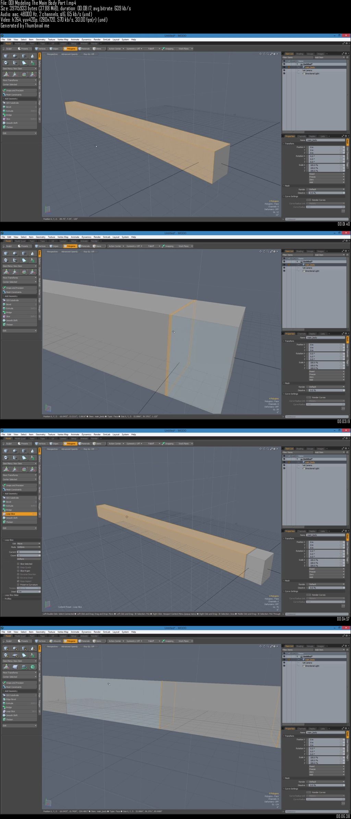
Task: Open More Transforms dropdown in 00:06:38 frame
Action: (20, 673)
